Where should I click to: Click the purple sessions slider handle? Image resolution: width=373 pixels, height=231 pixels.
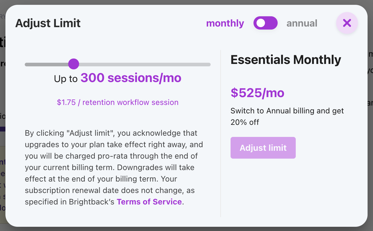coord(74,64)
